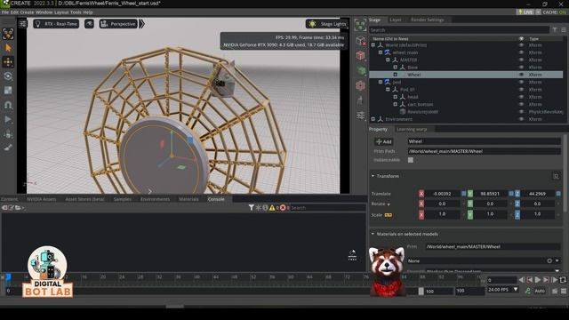
Task: Switch to the Render Settings tab
Action: (x=427, y=20)
